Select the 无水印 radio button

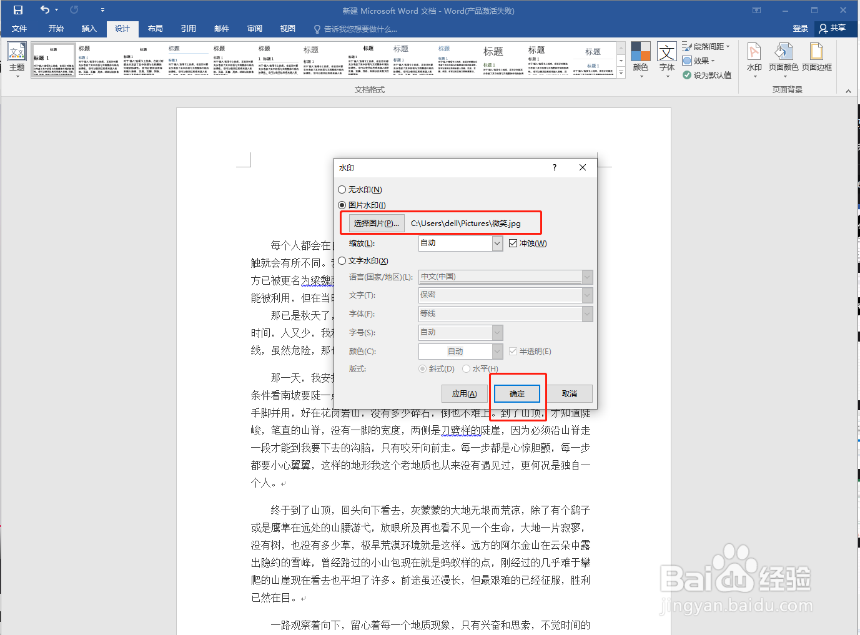pos(342,189)
